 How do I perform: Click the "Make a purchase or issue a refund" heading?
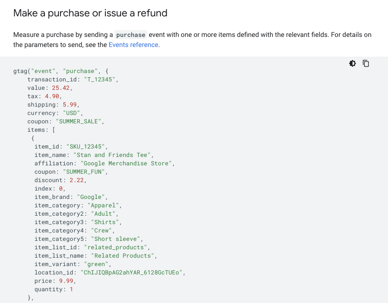pos(90,13)
